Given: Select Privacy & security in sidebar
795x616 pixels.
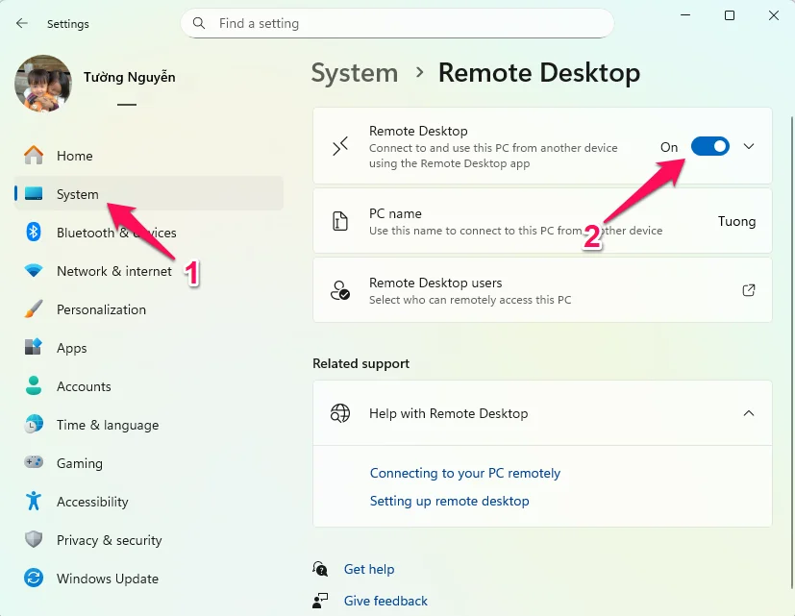Looking at the screenshot, I should 109,540.
